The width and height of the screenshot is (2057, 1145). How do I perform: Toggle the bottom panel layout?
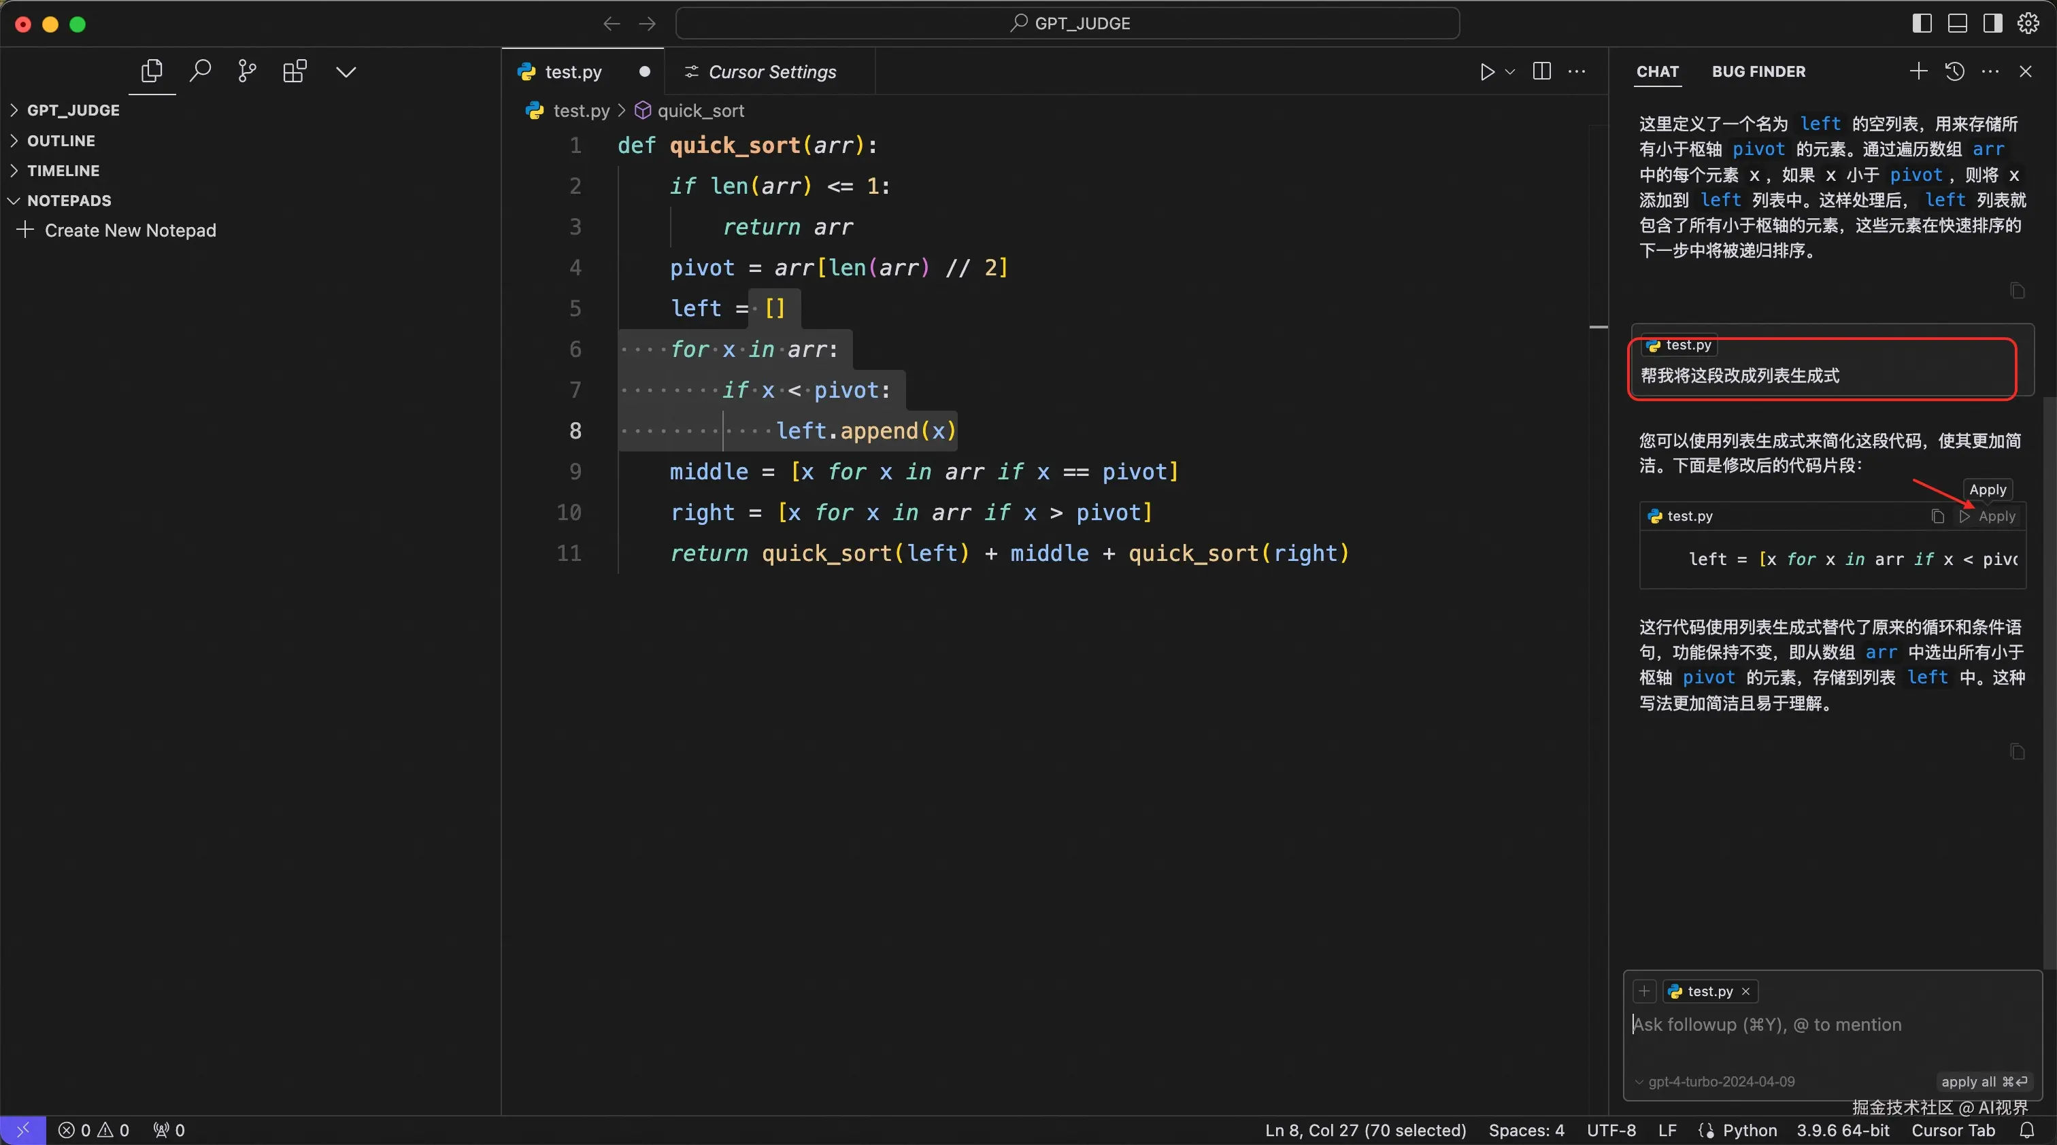pyautogui.click(x=1957, y=24)
